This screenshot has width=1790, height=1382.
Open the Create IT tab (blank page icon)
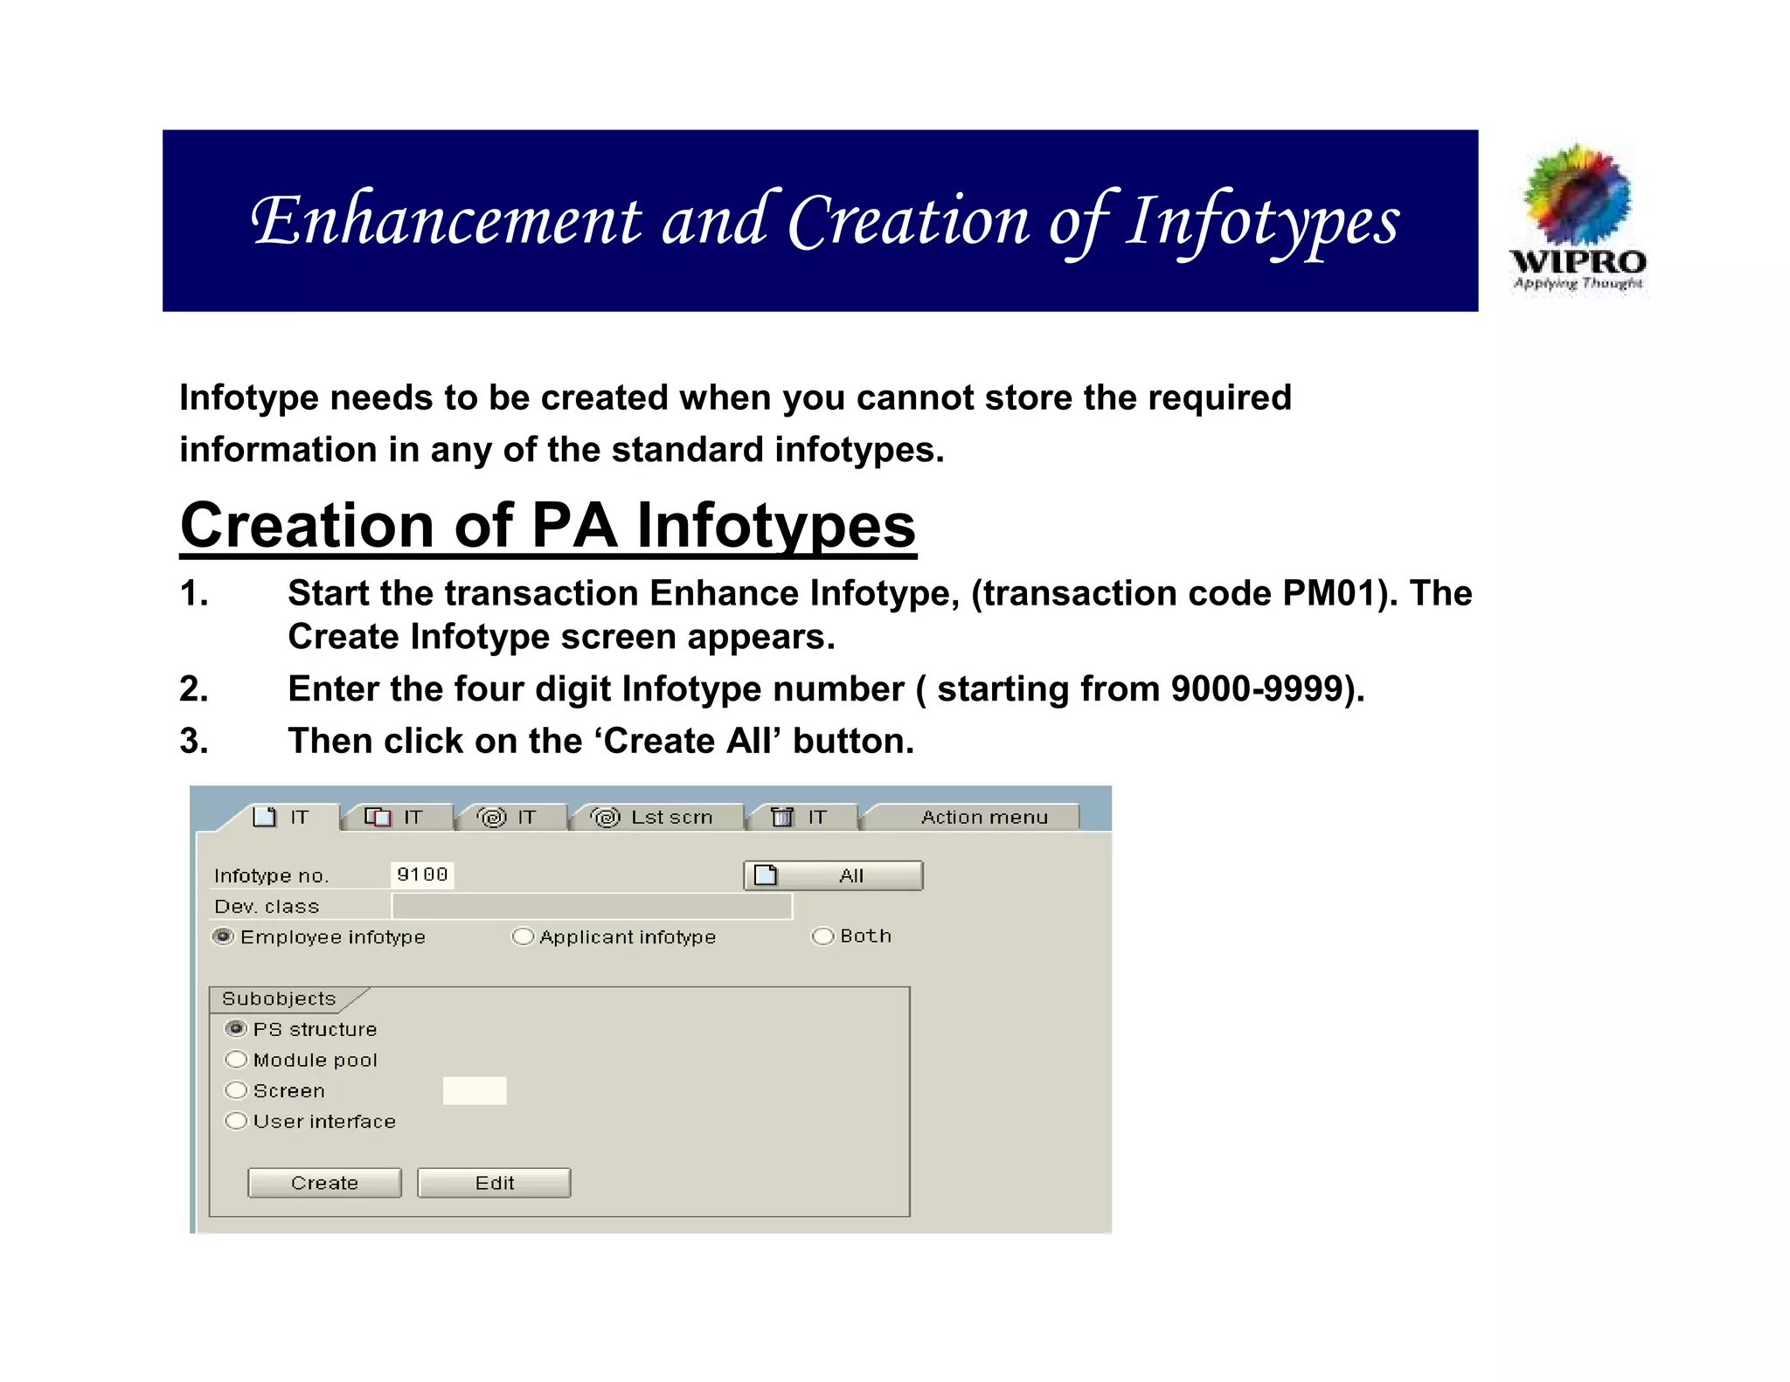tap(264, 817)
